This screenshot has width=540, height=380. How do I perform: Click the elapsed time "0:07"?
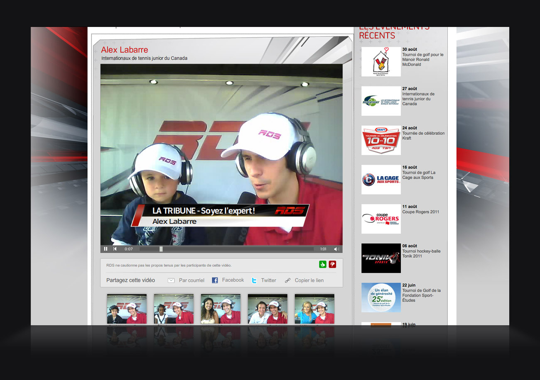129,249
